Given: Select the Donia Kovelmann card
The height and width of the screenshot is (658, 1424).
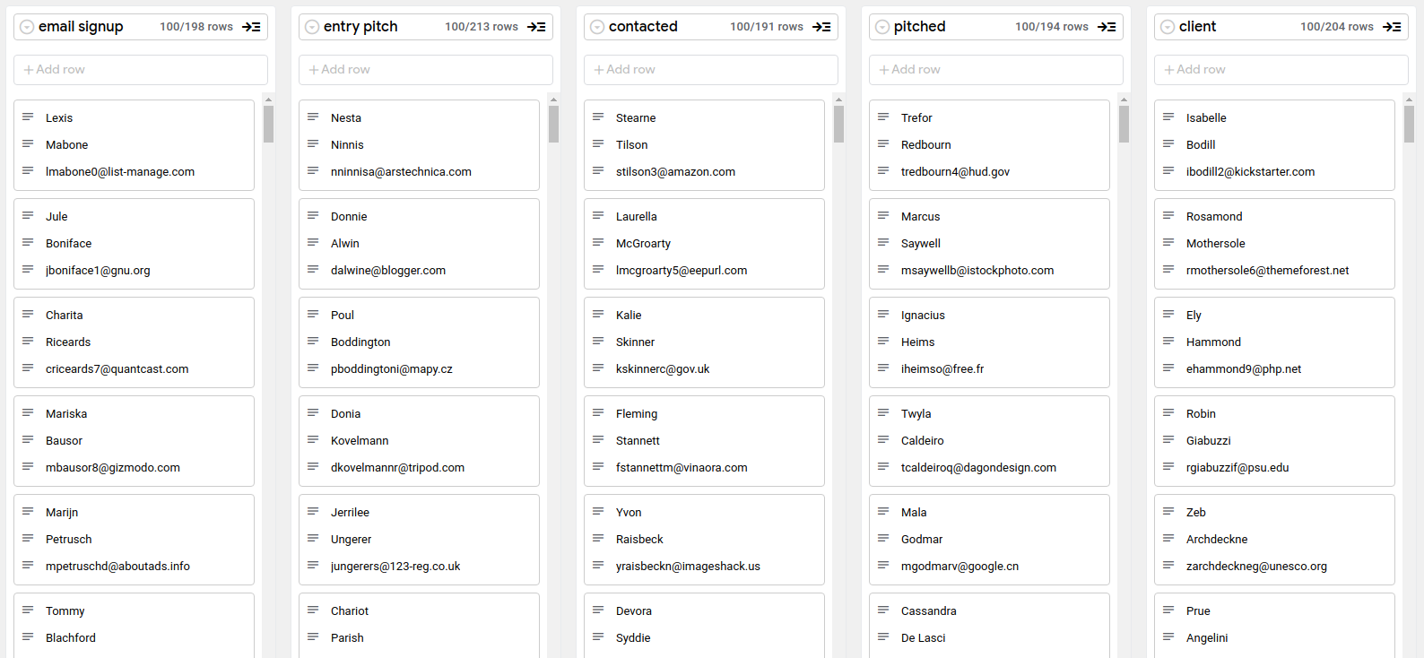Looking at the screenshot, I should click(419, 441).
